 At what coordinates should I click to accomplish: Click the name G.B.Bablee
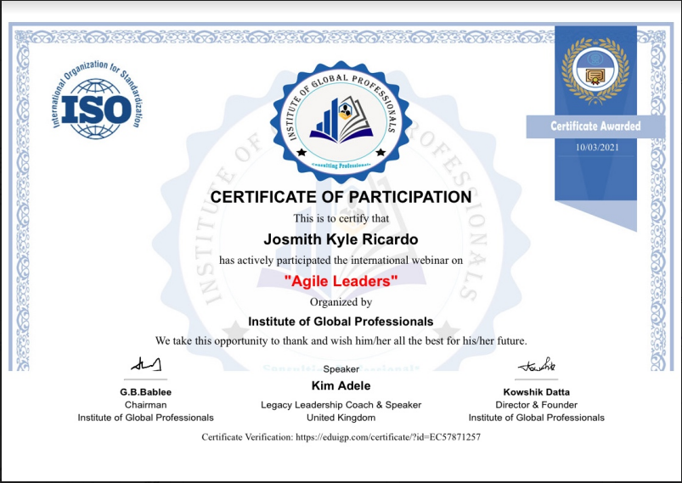pyautogui.click(x=146, y=392)
